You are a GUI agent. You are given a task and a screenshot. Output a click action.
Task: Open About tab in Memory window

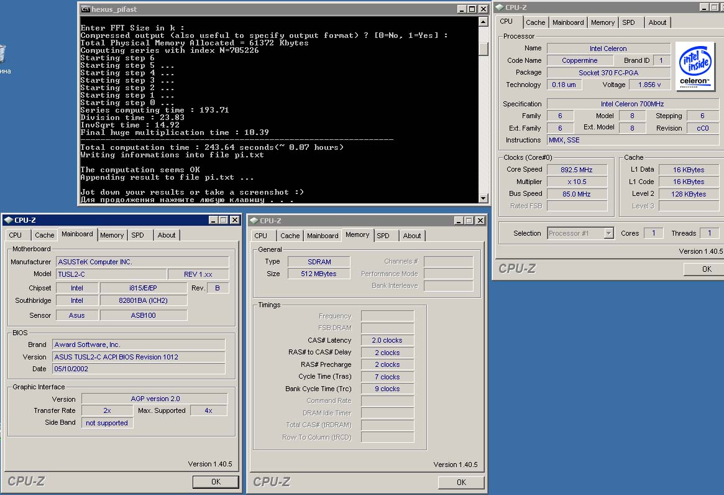[412, 235]
